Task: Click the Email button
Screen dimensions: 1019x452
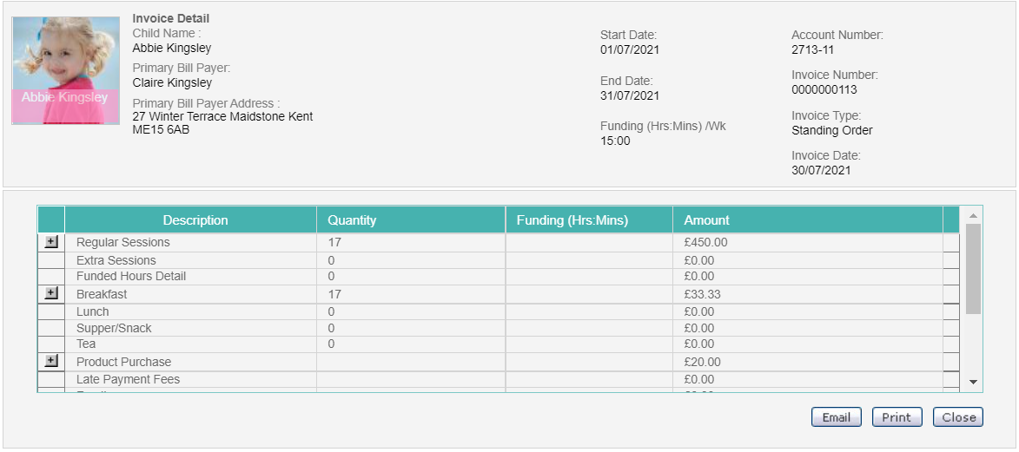Action: click(836, 417)
